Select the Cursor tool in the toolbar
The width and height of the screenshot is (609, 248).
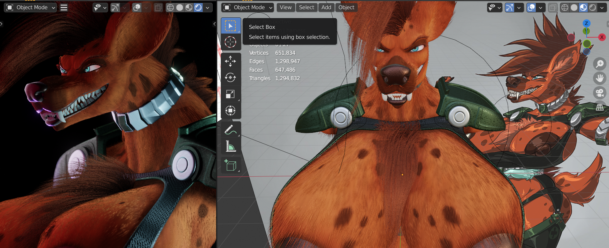(x=230, y=42)
